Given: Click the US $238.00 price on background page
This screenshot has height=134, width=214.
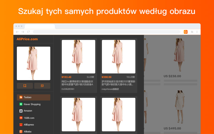Looking at the screenshot, I should point(172,76).
